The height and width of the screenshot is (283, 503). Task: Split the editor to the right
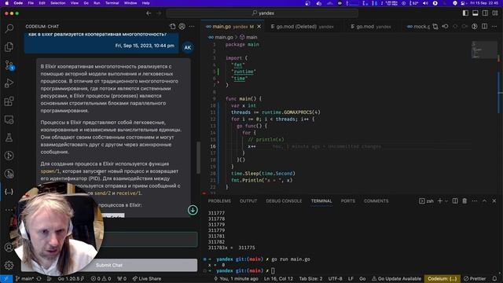484,26
